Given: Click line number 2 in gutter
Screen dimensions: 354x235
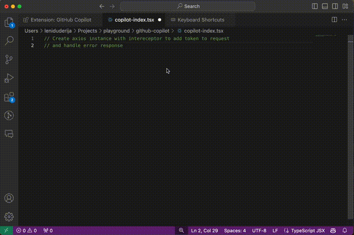Looking at the screenshot, I should [32, 45].
